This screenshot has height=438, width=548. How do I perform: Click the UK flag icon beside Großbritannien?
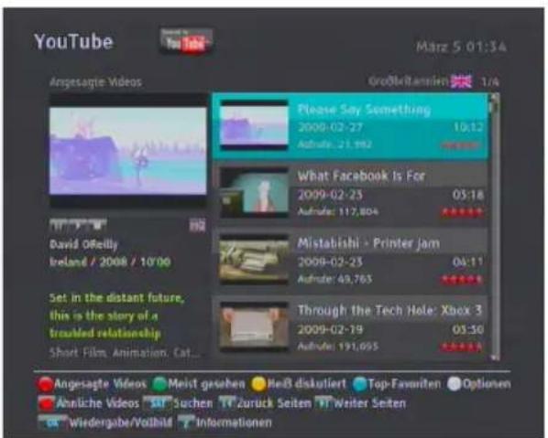(461, 81)
